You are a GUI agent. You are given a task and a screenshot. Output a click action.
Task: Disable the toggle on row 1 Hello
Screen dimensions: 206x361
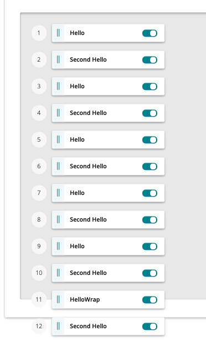(x=150, y=33)
